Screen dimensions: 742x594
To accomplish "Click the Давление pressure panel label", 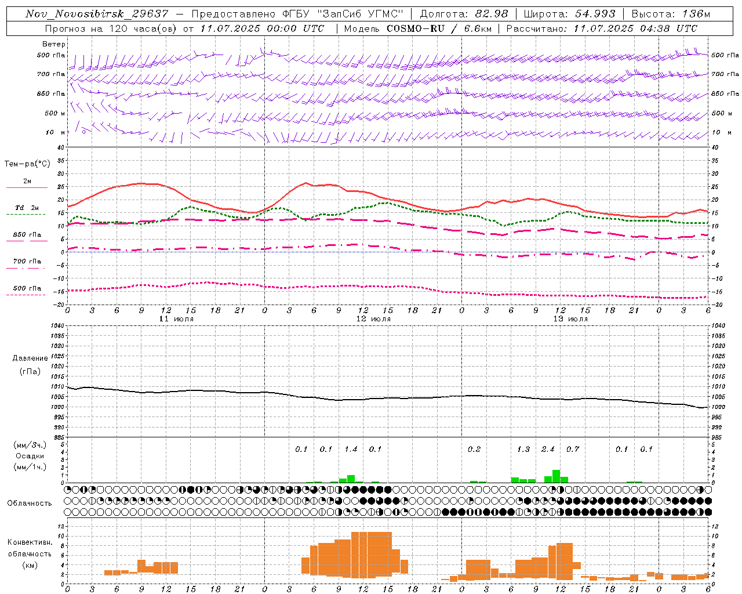I will 30,358.
